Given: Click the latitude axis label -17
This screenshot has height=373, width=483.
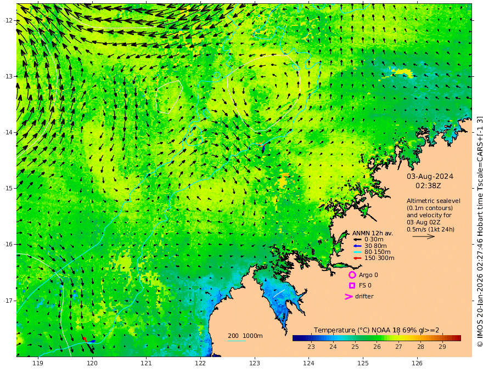Looking at the screenshot, I should 8,301.
